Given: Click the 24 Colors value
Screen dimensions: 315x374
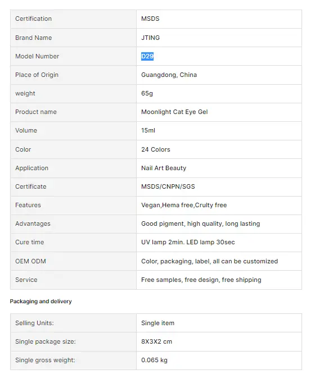Looking at the screenshot, I should point(156,149).
